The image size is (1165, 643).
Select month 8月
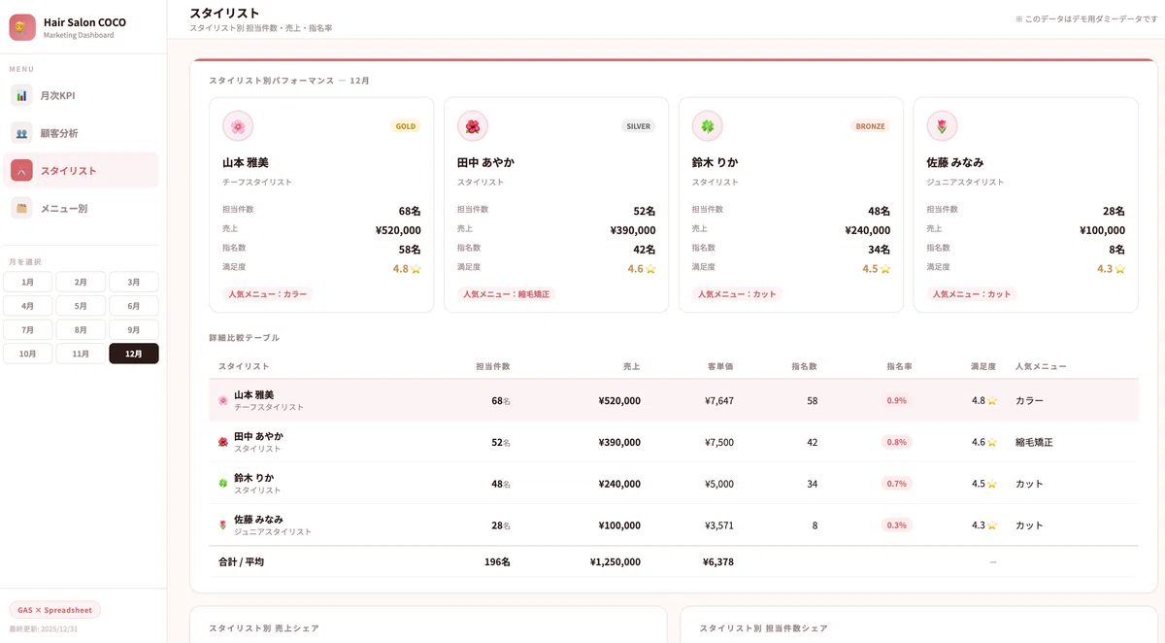pyautogui.click(x=81, y=330)
